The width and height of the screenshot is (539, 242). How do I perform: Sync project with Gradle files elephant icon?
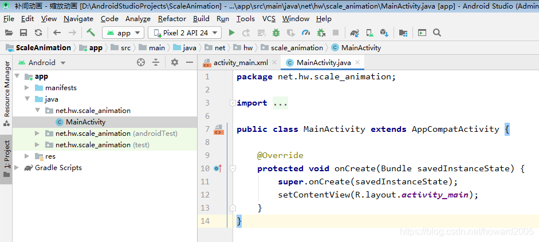tap(355, 33)
